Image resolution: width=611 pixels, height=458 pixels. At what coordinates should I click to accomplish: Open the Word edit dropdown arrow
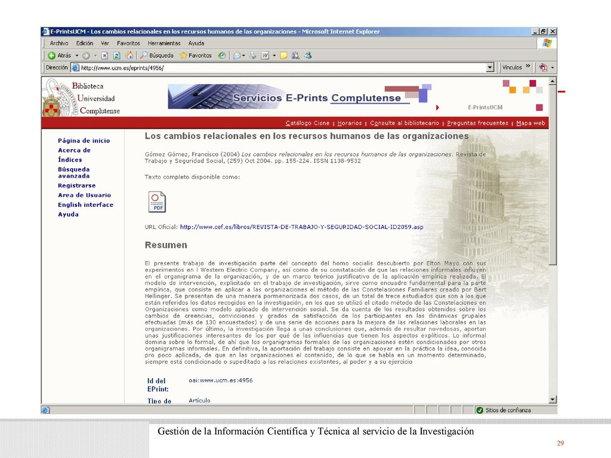[x=274, y=55]
